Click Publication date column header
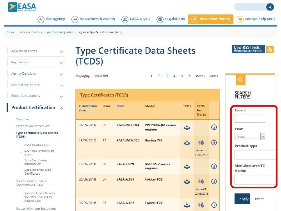281x211 pixels. [x=88, y=108]
